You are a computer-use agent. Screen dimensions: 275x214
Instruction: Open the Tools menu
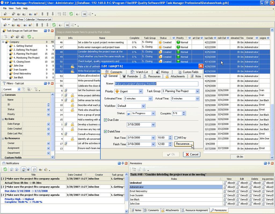[x=18, y=8]
